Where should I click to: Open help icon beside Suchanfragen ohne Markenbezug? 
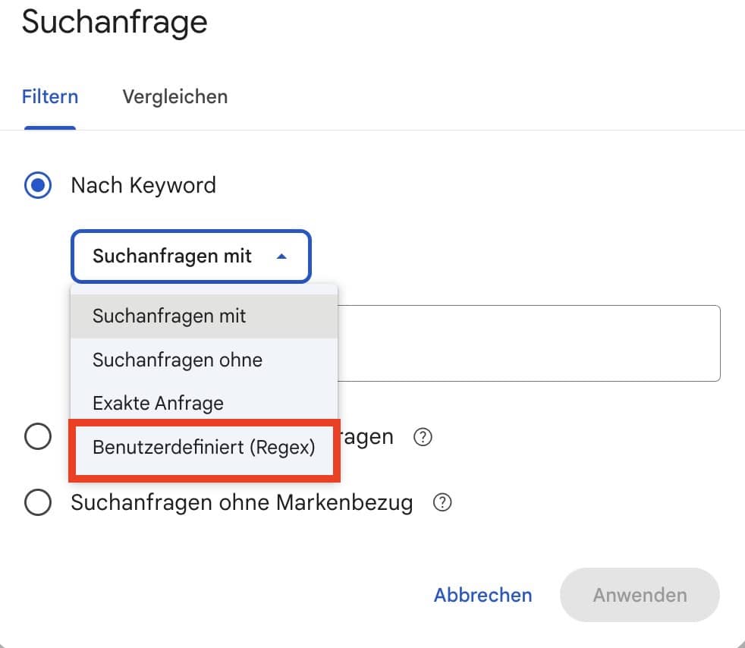click(x=442, y=502)
